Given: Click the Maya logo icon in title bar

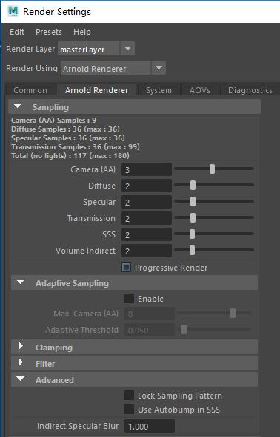Looking at the screenshot, I should pos(13,11).
